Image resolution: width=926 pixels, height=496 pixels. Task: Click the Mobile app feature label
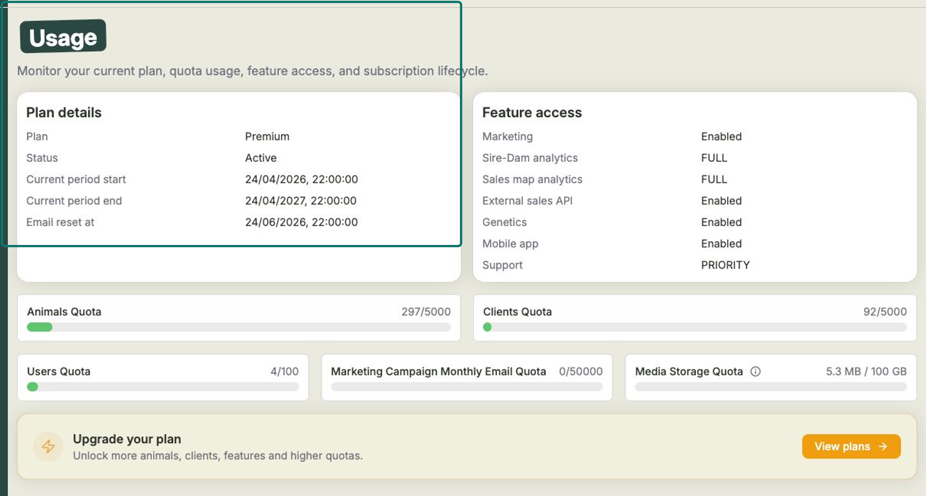tap(510, 244)
